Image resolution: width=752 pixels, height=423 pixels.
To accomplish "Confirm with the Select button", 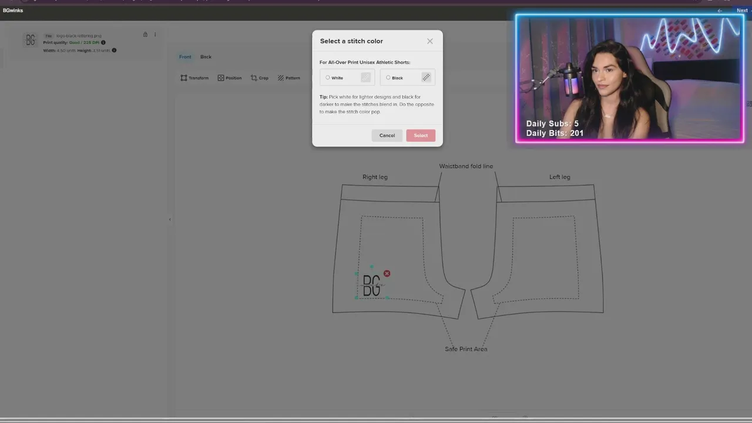I will point(421,135).
